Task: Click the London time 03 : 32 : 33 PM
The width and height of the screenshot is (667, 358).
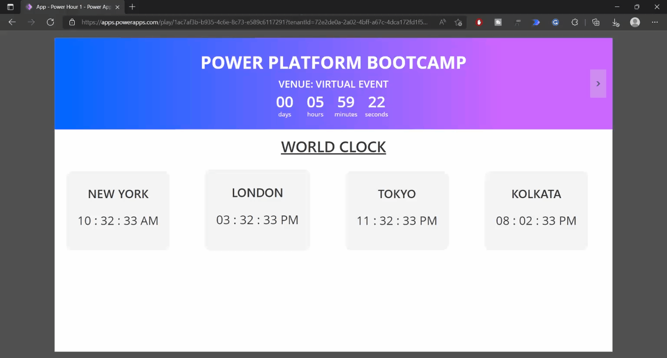Action: point(258,220)
